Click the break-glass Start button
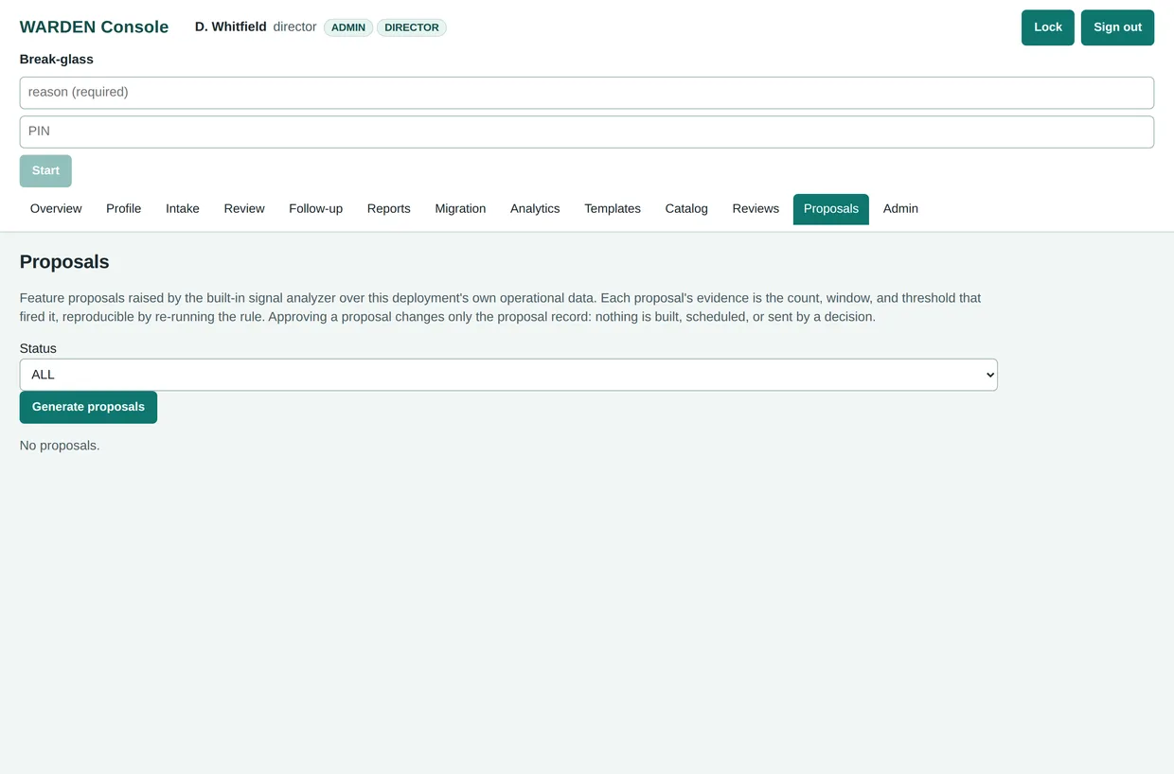The image size is (1174, 774). (45, 171)
